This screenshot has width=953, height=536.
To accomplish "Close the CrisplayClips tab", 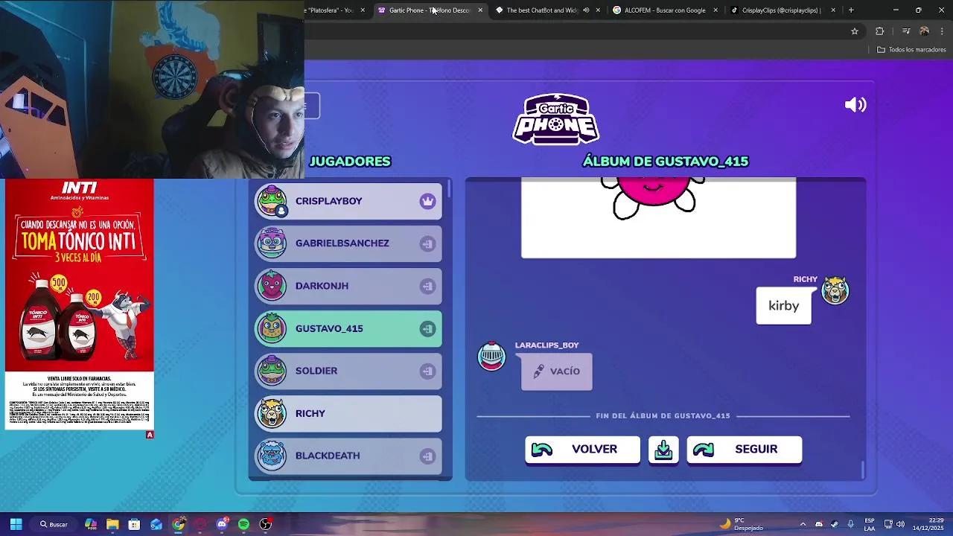I will point(833,10).
